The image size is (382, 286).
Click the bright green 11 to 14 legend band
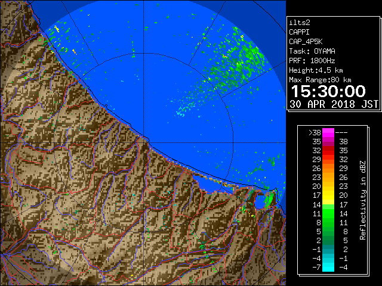328,213
